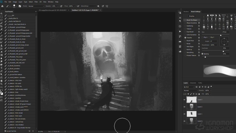The image size is (236, 133).
Task: Enable Scattering checkbox
Action: click(185, 26)
